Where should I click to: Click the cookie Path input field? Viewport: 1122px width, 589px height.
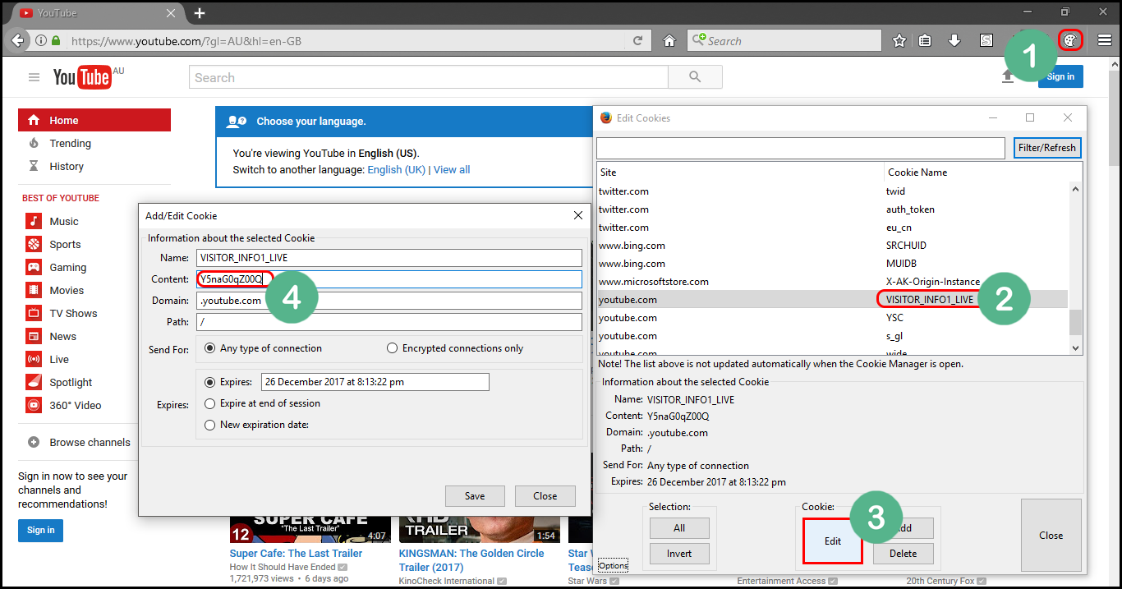[389, 322]
